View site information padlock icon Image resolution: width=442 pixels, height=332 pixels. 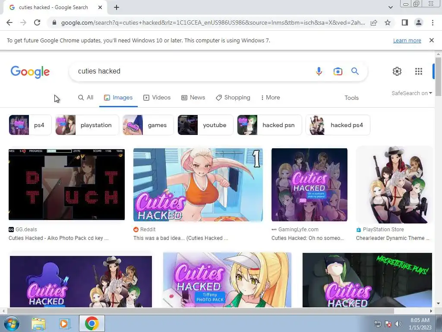(54, 22)
